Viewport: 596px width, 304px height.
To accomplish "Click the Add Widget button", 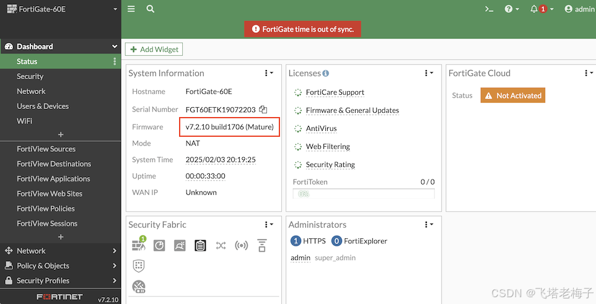I will [x=154, y=50].
